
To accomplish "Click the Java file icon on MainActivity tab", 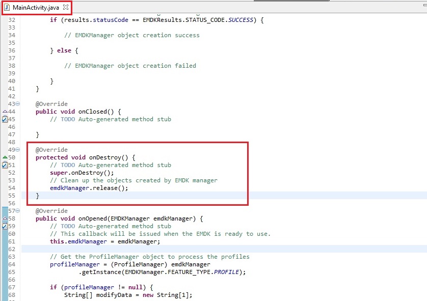I will click(x=7, y=8).
